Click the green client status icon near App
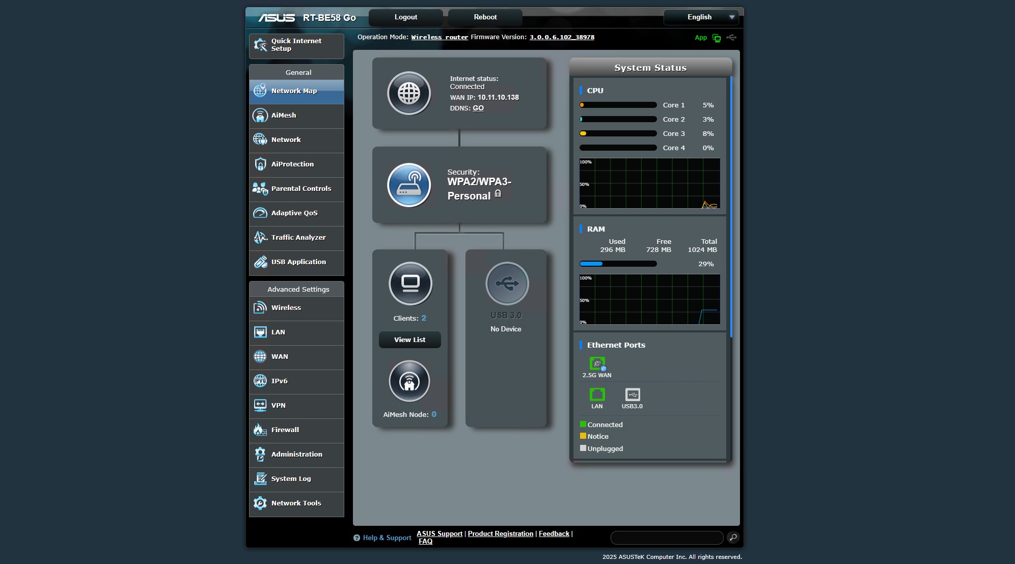 717,38
